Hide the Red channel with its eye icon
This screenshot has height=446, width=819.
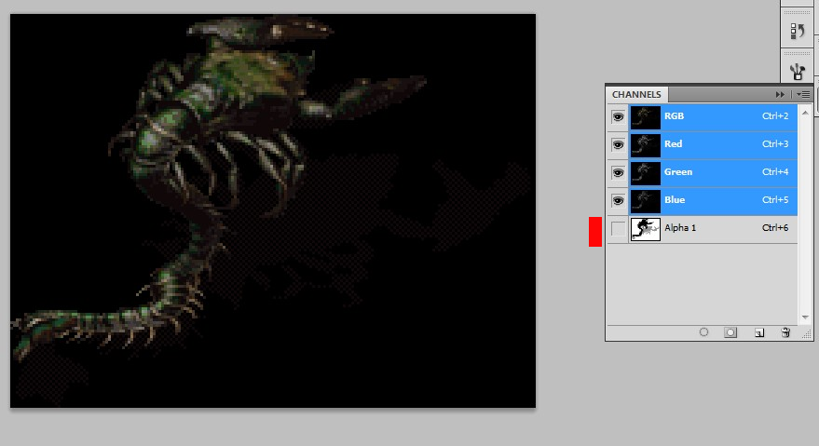tap(618, 144)
